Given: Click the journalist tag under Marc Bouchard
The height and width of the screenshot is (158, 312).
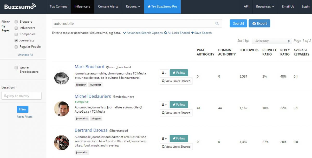Looking at the screenshot, I should (x=95, y=85).
